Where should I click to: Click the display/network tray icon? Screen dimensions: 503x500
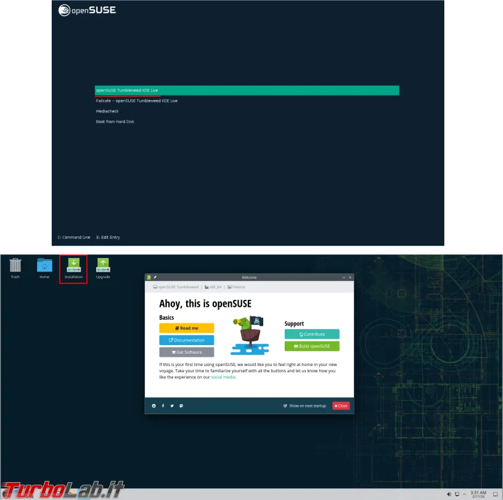coord(457,494)
